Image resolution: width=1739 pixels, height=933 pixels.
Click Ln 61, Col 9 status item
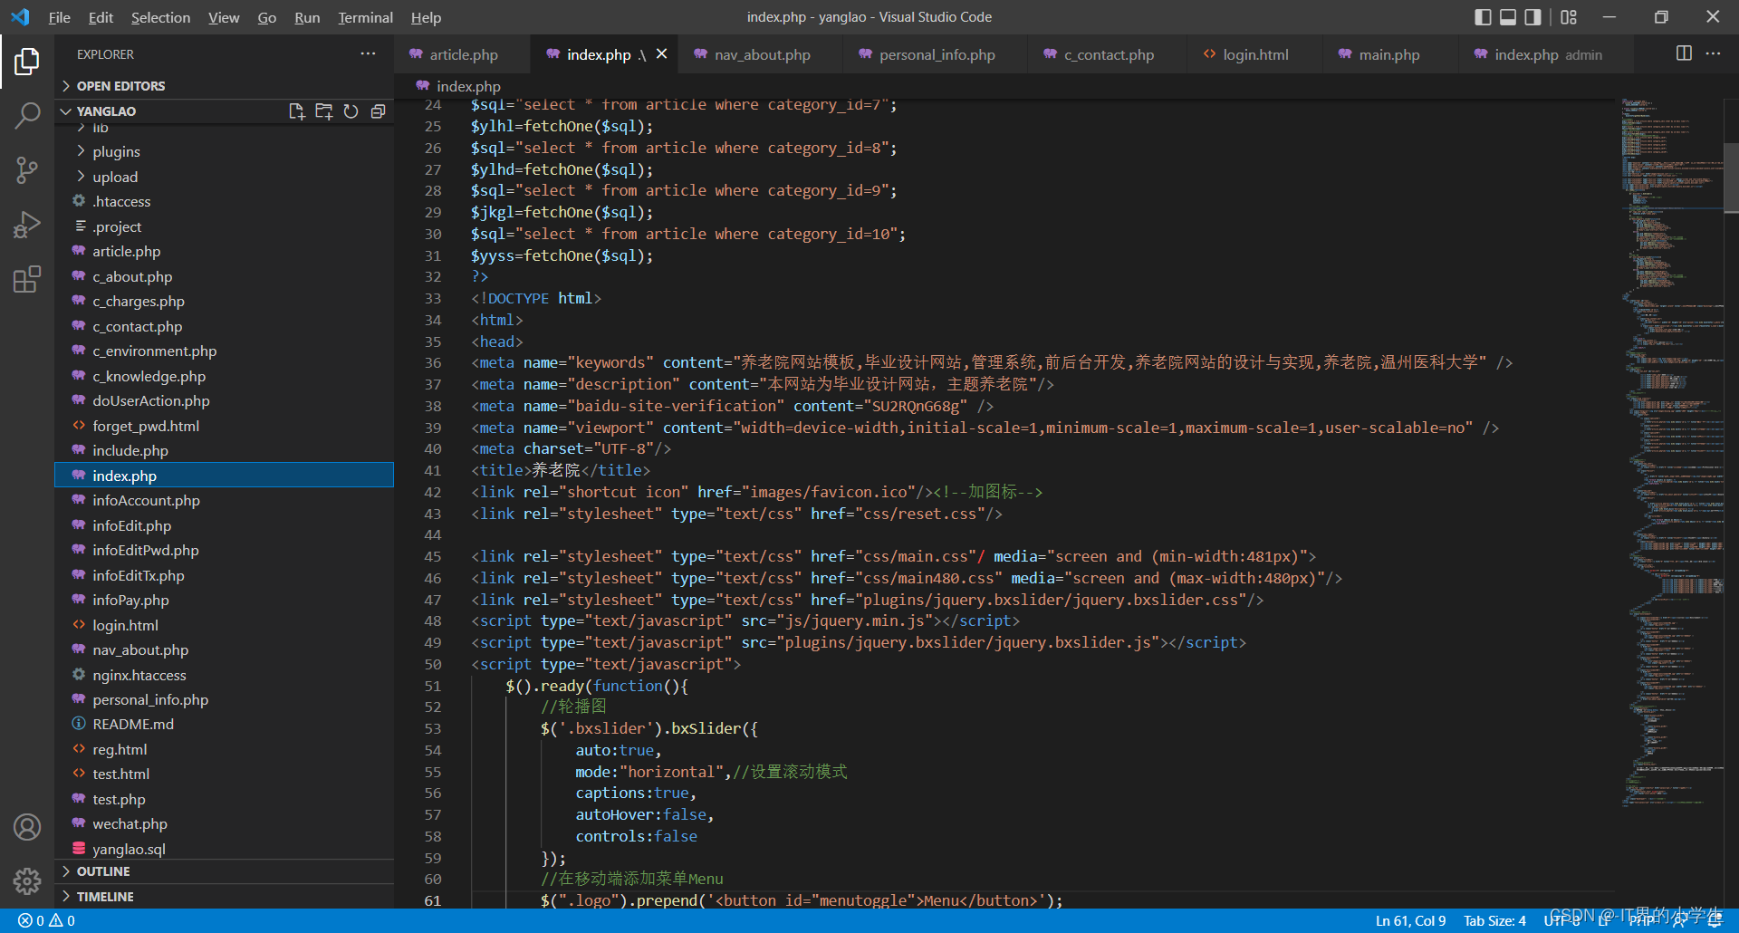pos(1410,921)
